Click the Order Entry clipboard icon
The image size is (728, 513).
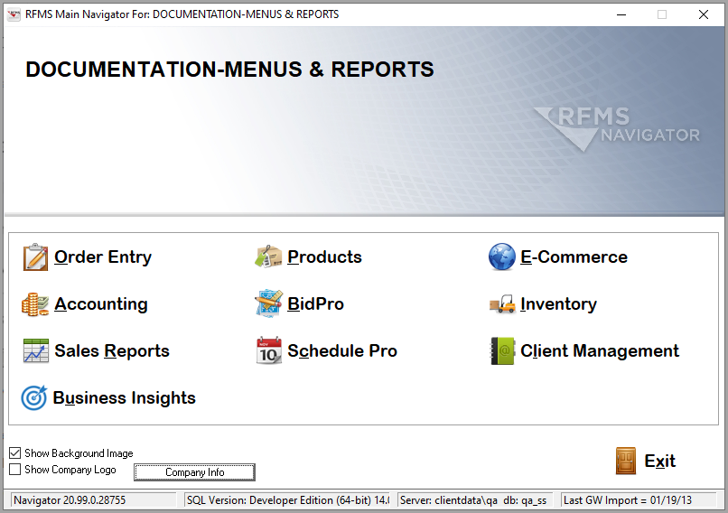click(36, 257)
